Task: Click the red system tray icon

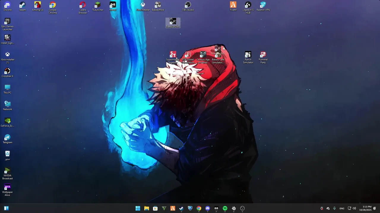Action: click(x=322, y=208)
